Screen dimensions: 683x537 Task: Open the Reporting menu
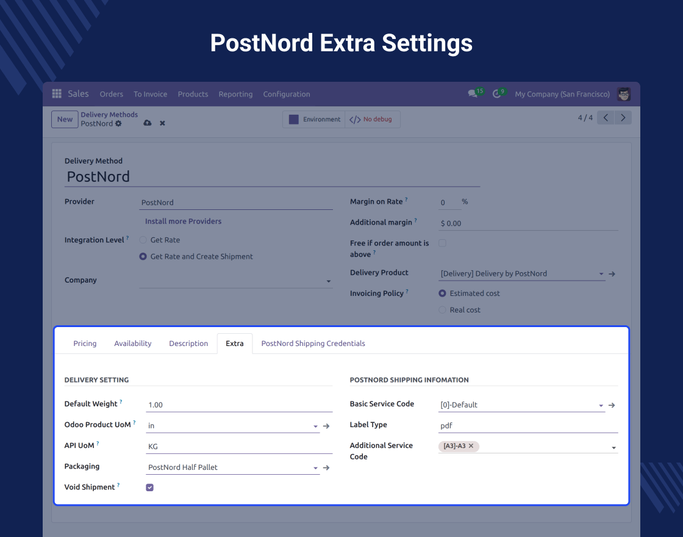(235, 94)
